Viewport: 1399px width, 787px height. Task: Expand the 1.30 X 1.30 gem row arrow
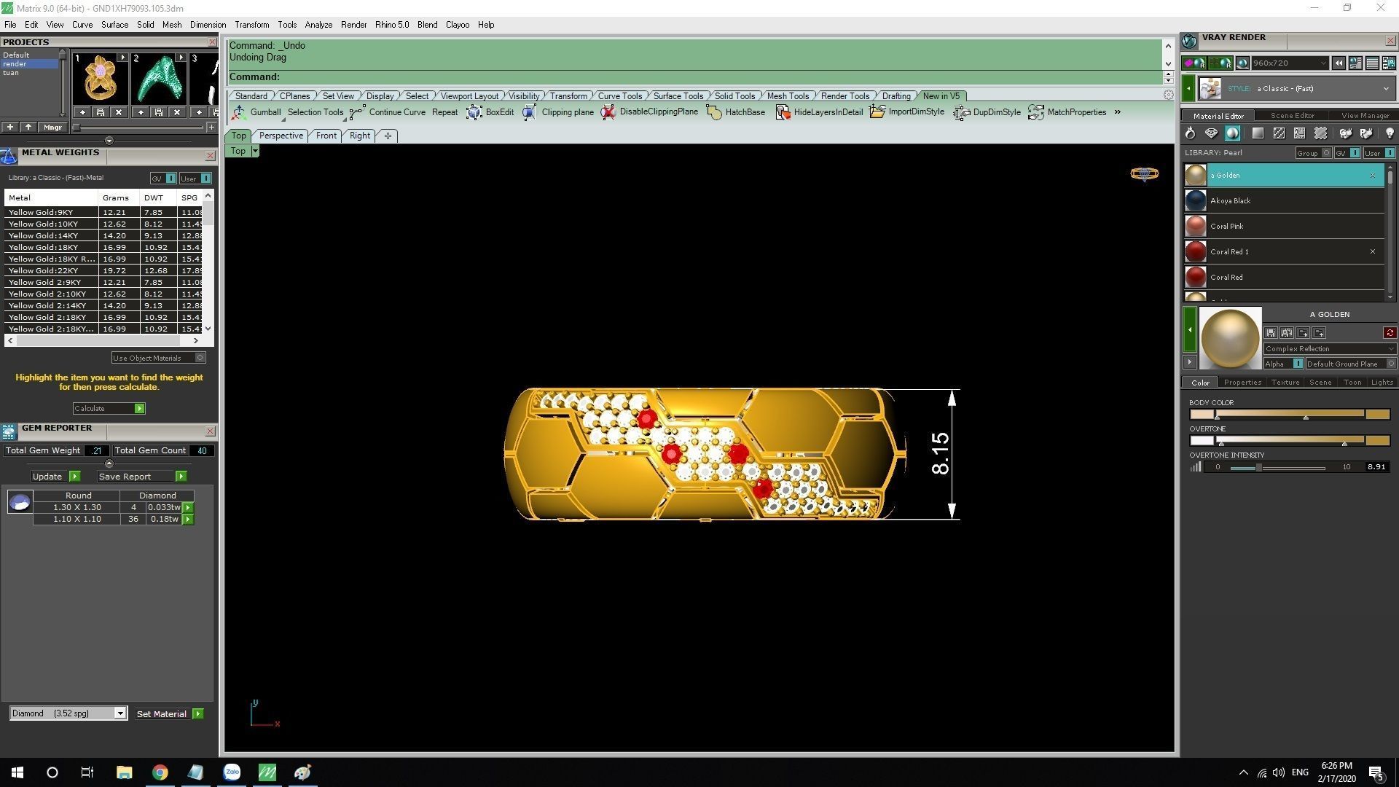tap(188, 507)
